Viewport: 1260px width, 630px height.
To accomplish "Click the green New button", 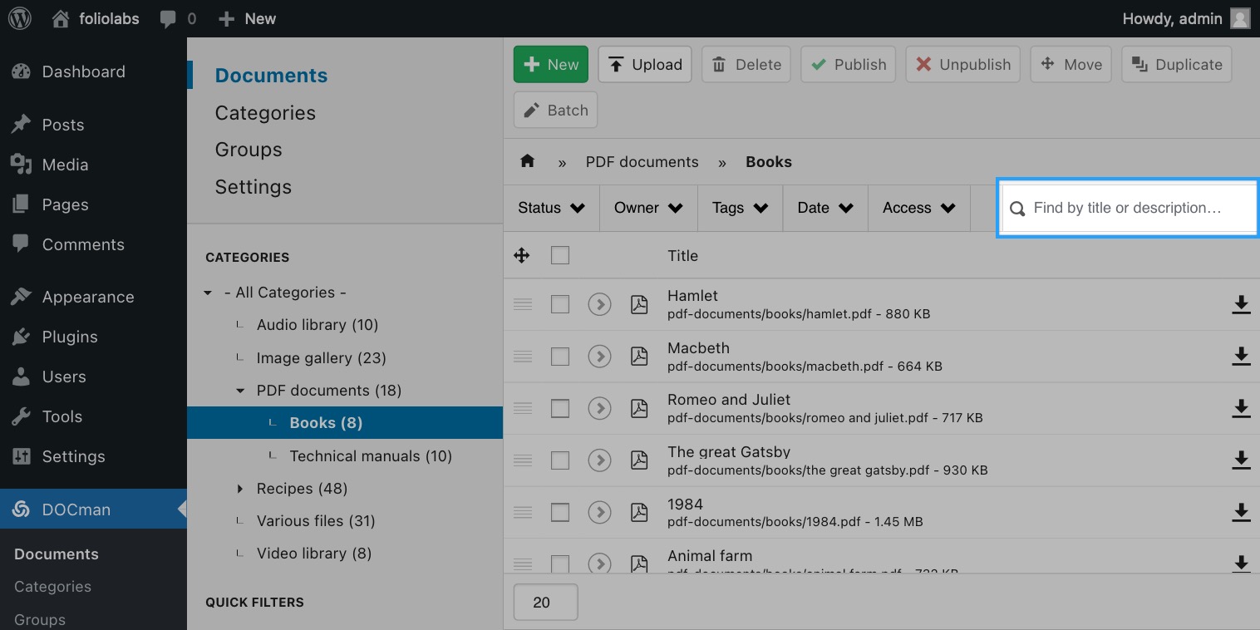I will click(x=551, y=65).
